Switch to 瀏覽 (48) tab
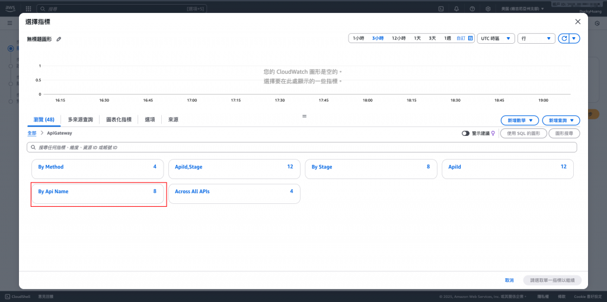Image resolution: width=607 pixels, height=302 pixels. pos(44,120)
